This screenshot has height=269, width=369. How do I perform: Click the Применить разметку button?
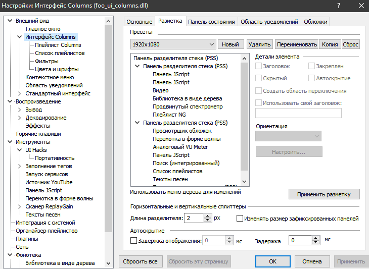click(324, 194)
